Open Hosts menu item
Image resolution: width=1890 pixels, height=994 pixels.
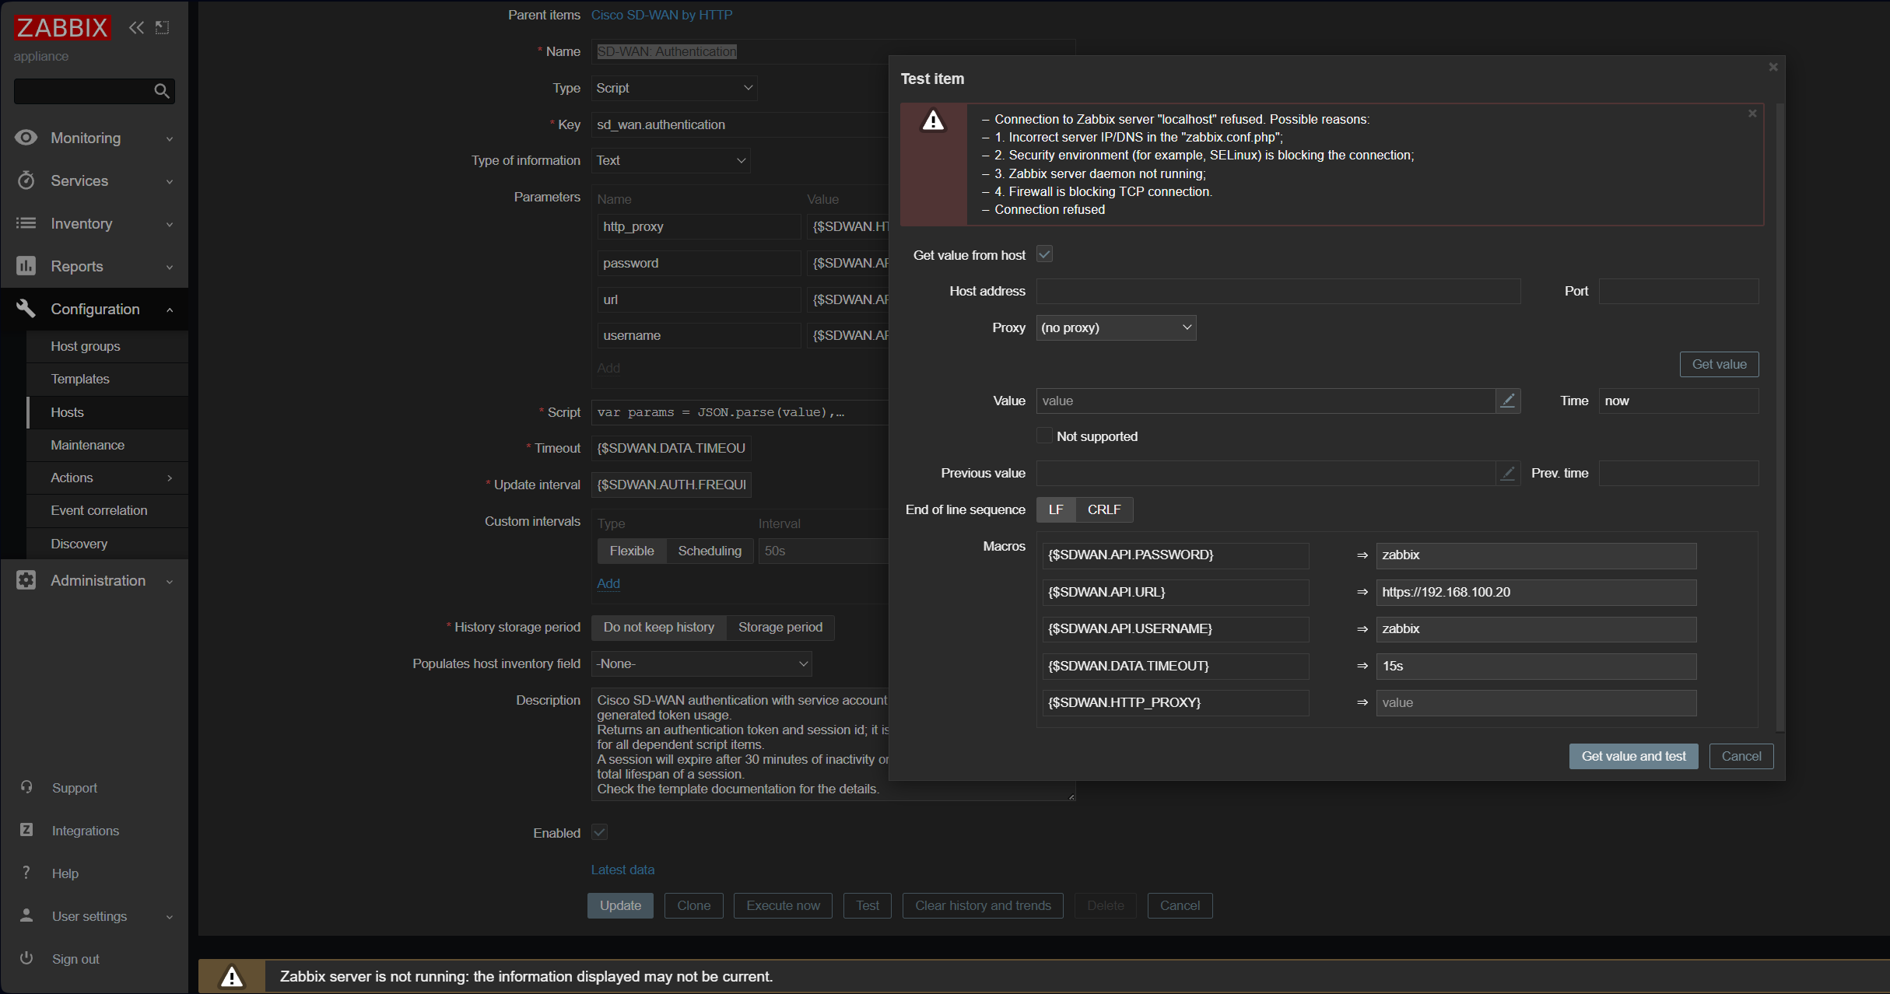(x=107, y=412)
